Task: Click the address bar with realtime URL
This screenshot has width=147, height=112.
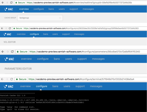Action: click(x=81, y=3)
